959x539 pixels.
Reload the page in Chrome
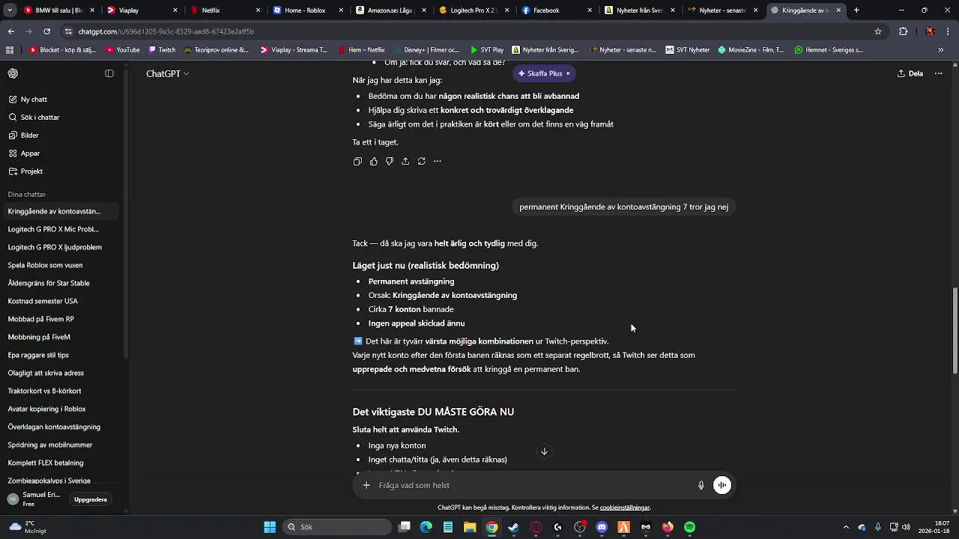(46, 31)
